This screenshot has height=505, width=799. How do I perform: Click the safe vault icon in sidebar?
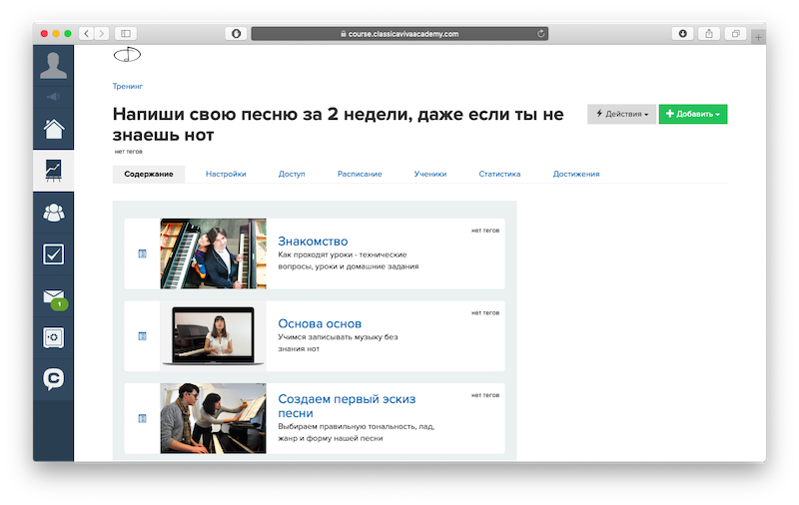pyautogui.click(x=55, y=337)
